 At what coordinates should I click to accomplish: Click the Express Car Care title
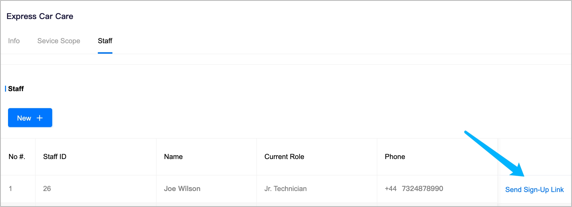click(40, 16)
